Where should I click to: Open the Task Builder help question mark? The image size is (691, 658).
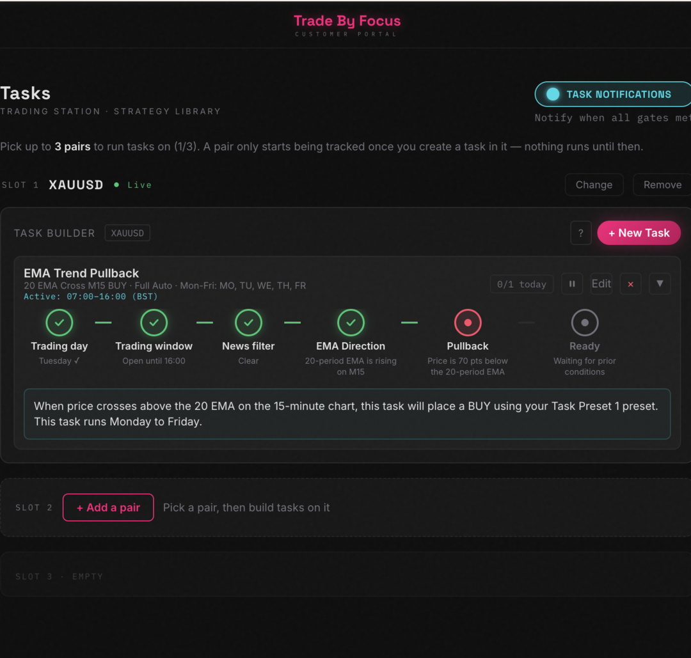click(581, 233)
